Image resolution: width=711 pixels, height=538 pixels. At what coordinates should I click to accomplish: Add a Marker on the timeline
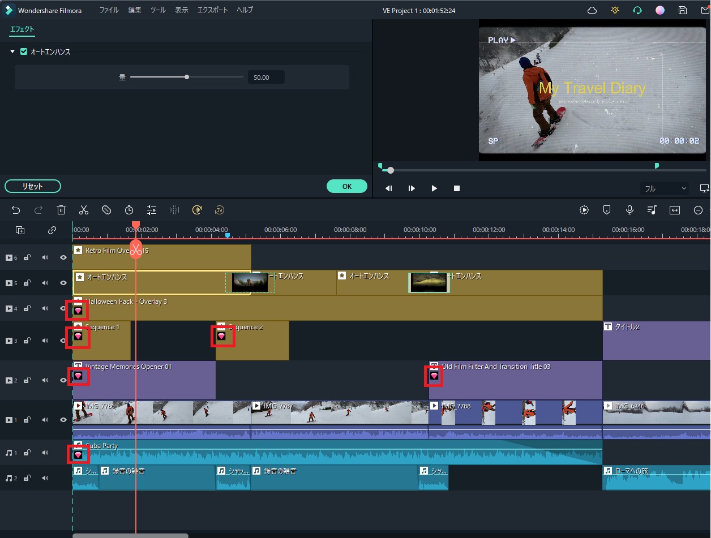tap(607, 209)
